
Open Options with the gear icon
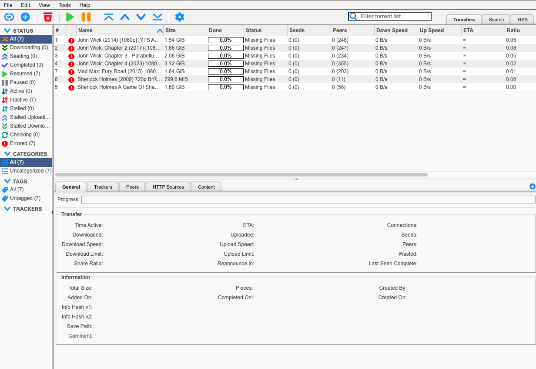pyautogui.click(x=180, y=17)
